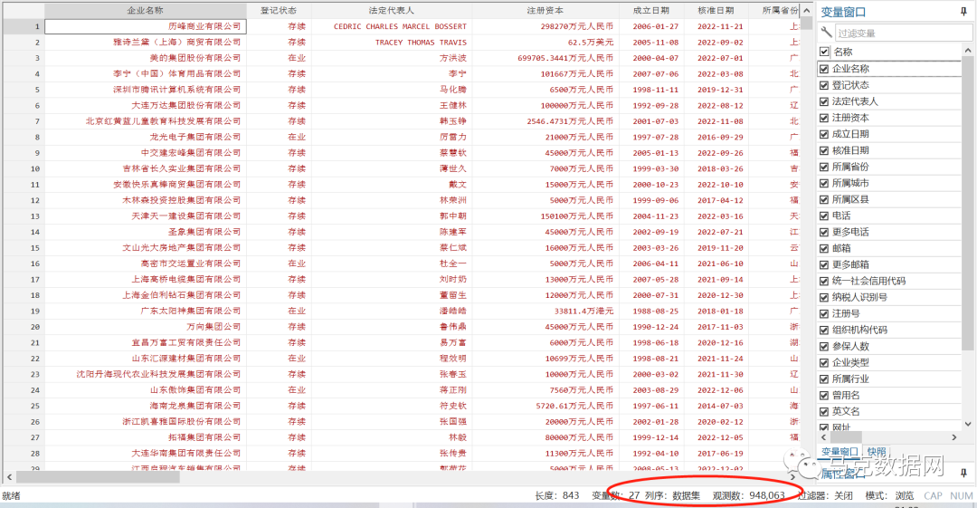Viewport: 977px width, 508px height.
Task: Uncheck the 所属区县 variable checkbox
Action: [x=824, y=199]
